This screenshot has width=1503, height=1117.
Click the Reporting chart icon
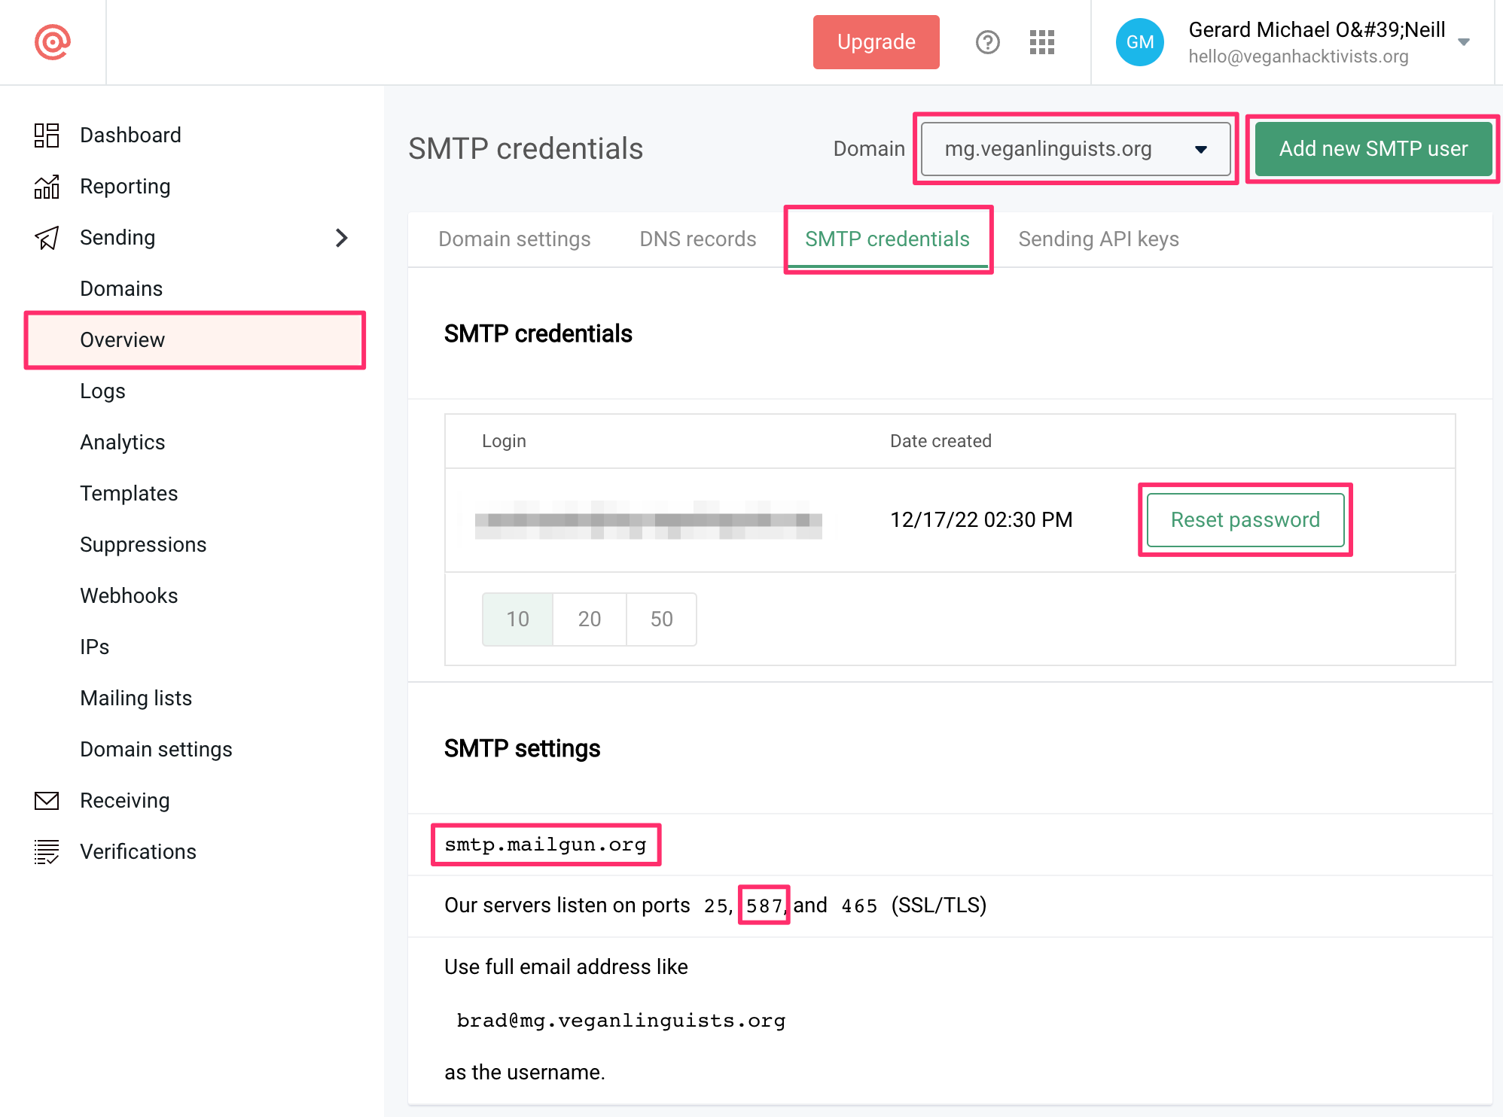pos(47,187)
